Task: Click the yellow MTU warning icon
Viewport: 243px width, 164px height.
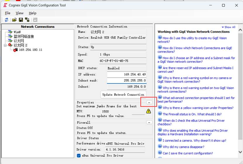Action: 149,111
